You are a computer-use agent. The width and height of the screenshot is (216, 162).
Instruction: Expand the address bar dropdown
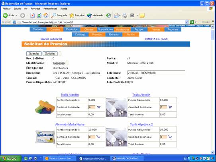[x=187, y=22]
